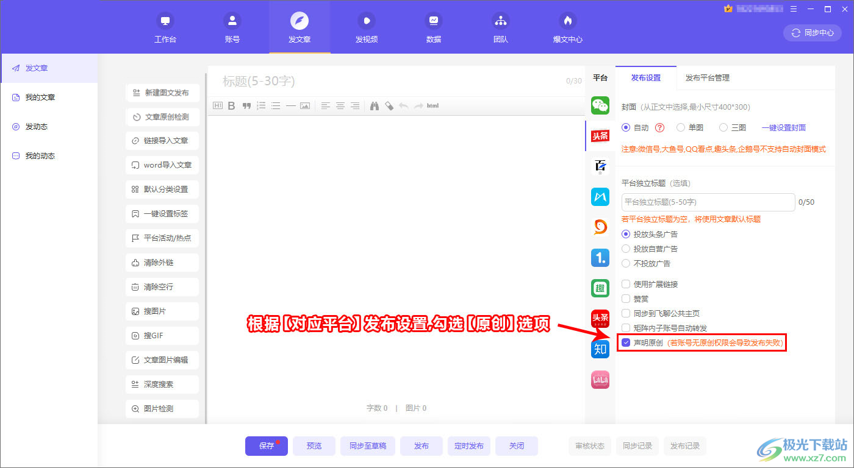Select 三图 three-image cover radio

pyautogui.click(x=723, y=127)
